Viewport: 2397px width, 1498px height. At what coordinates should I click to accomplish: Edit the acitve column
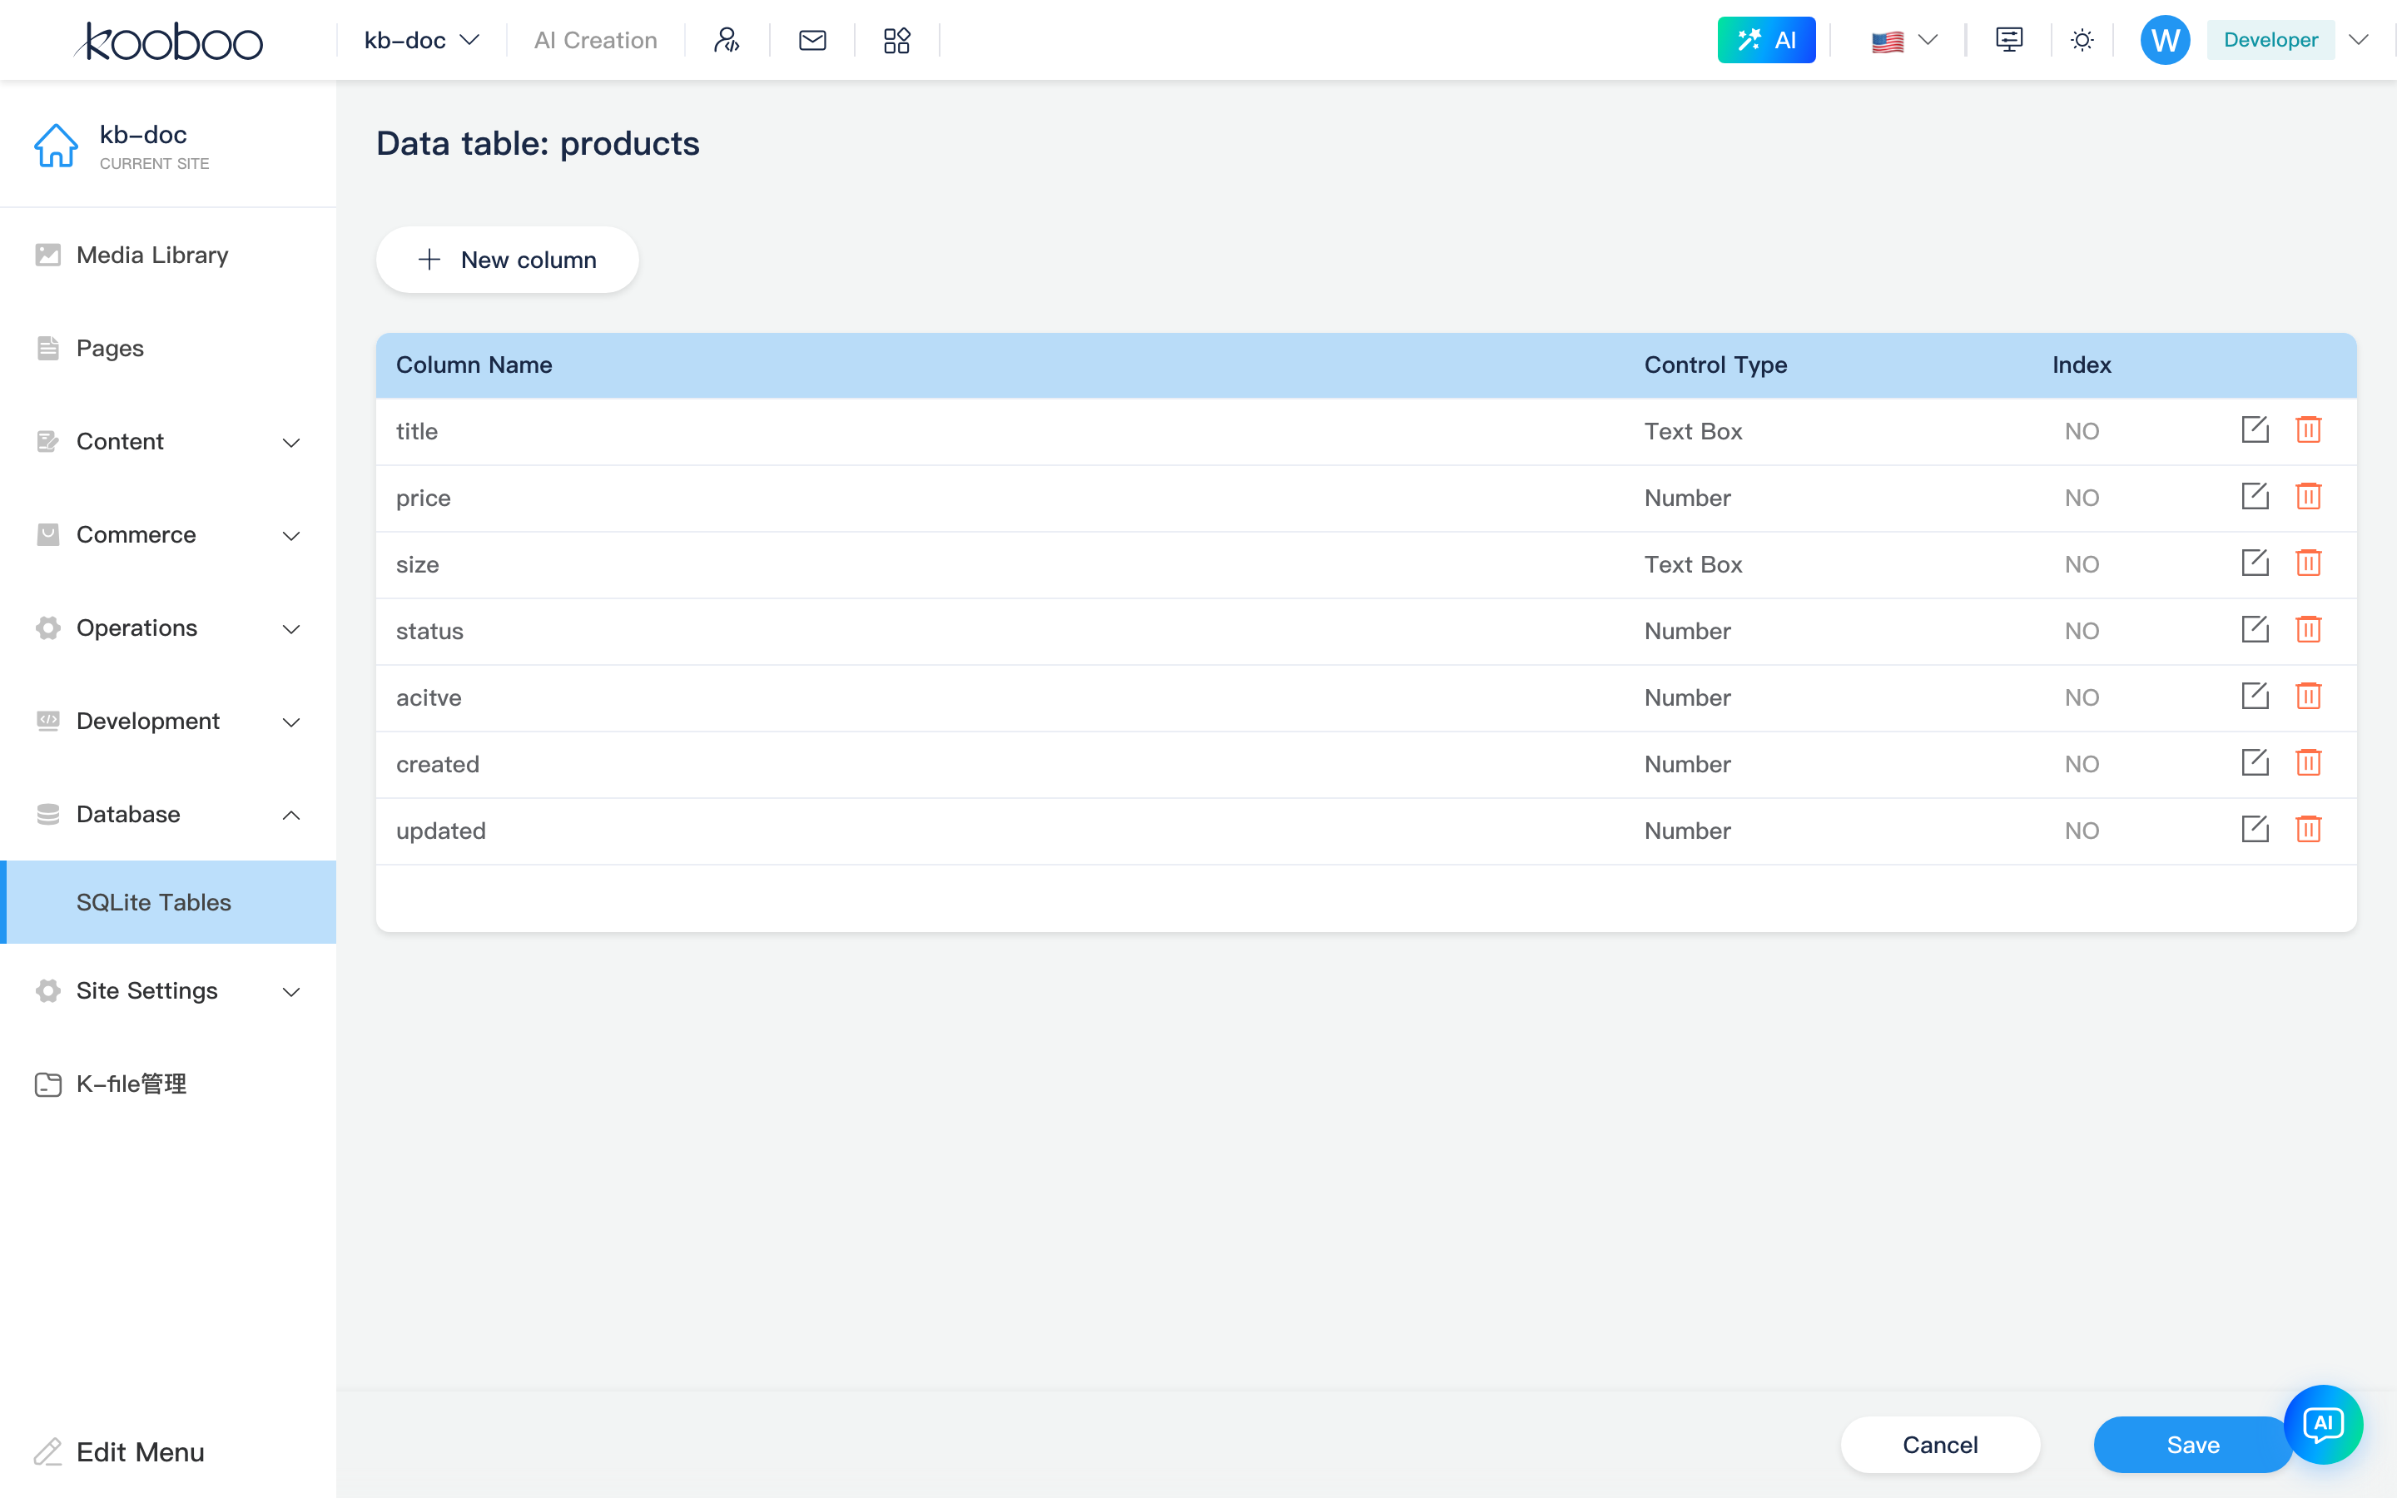[2255, 696]
